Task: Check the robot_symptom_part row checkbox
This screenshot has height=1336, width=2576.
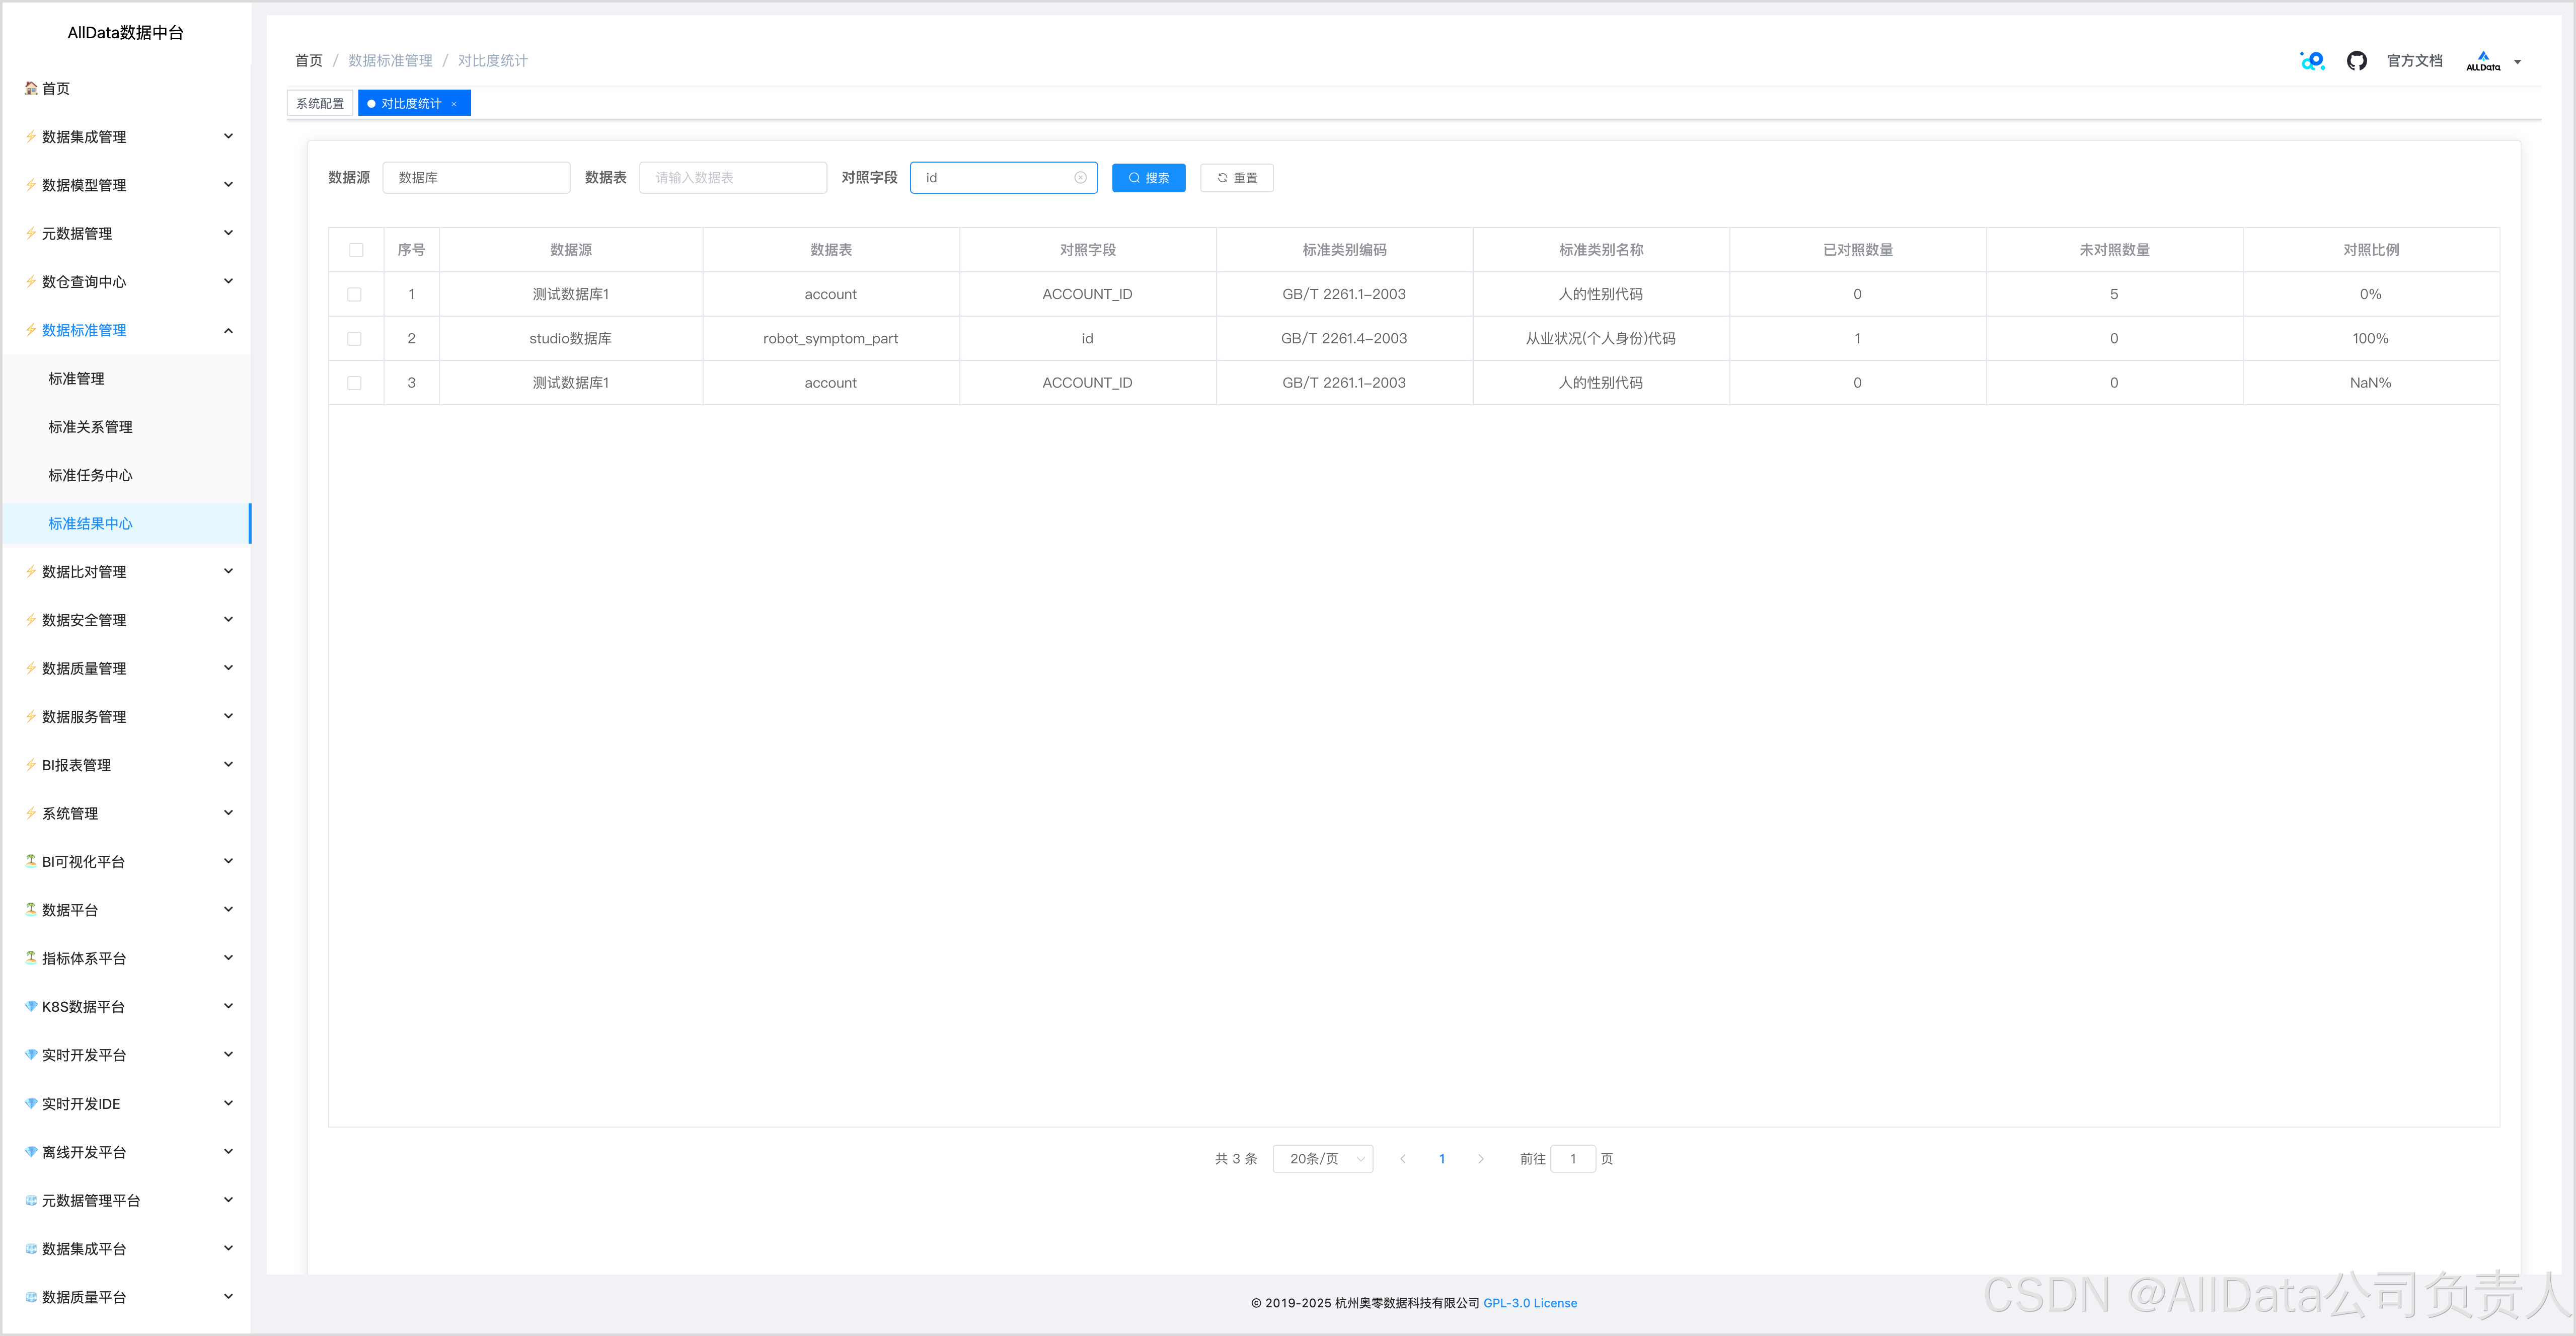Action: tap(354, 339)
